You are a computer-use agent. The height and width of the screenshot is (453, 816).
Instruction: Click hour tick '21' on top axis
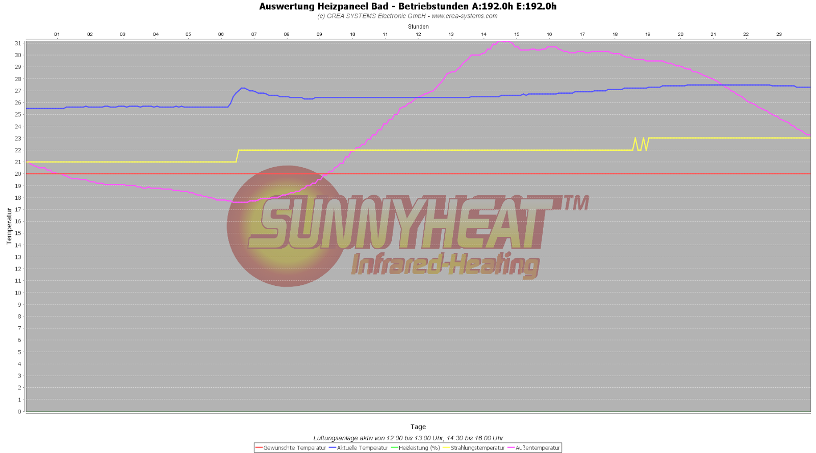point(713,34)
